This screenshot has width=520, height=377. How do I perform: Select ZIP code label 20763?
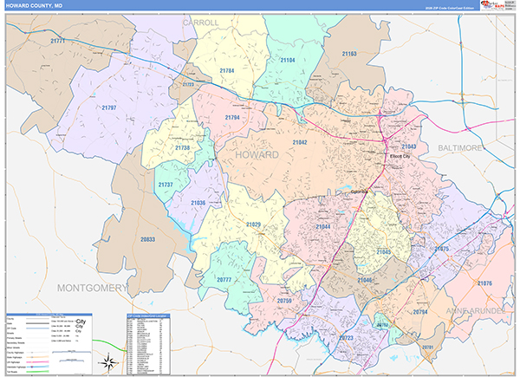[382, 325]
